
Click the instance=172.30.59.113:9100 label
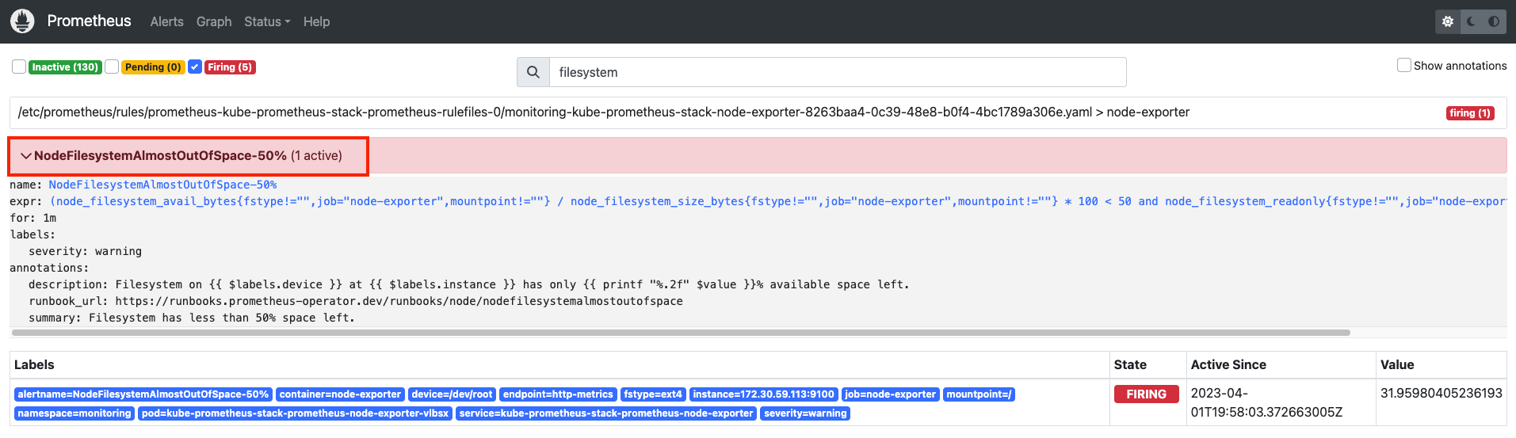click(x=763, y=394)
